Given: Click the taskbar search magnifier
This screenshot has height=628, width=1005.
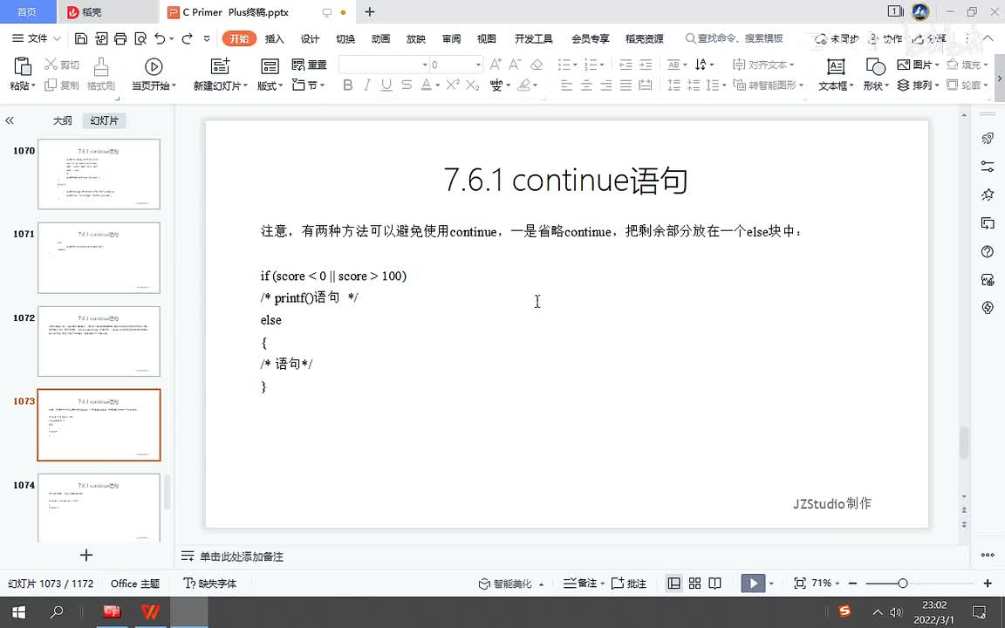Looking at the screenshot, I should [57, 612].
